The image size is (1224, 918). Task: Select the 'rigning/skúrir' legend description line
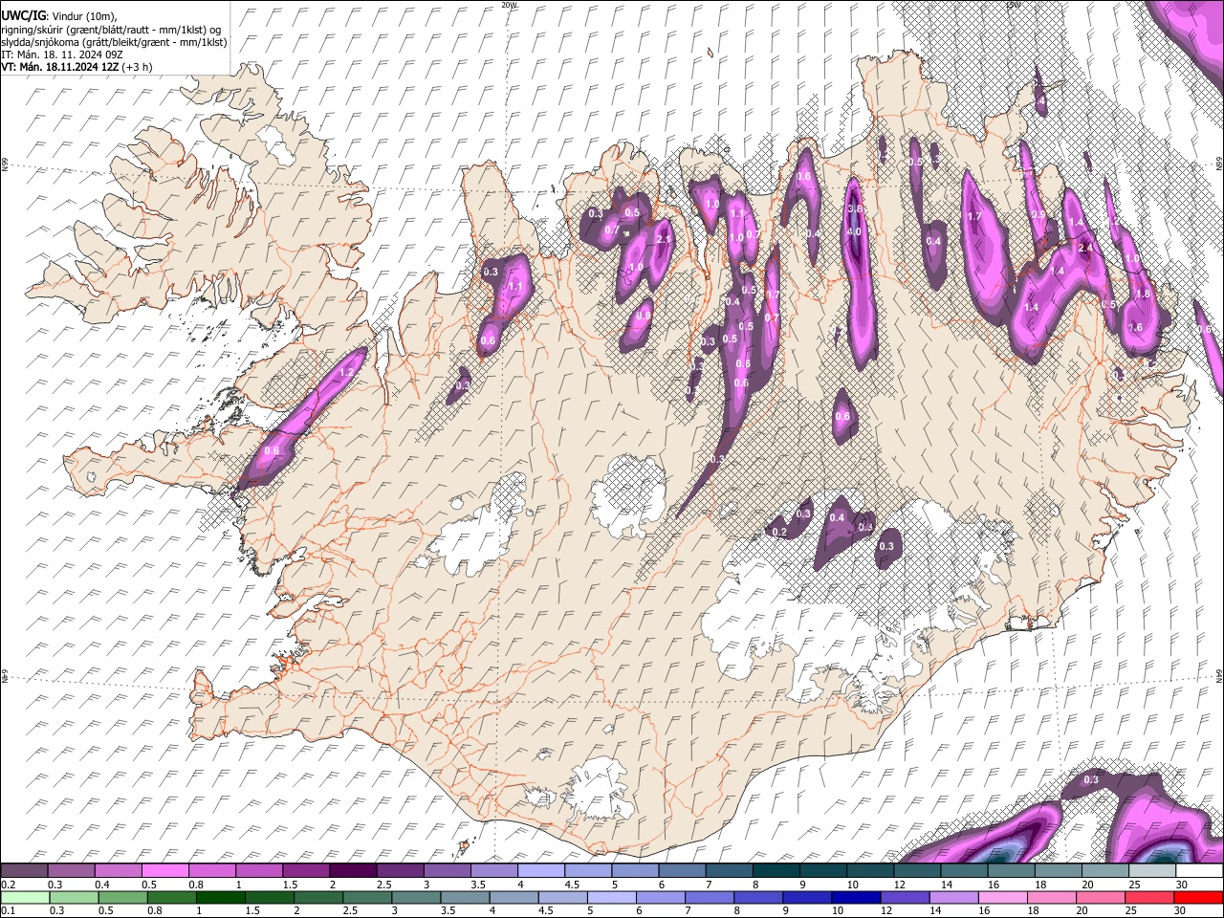(x=112, y=30)
